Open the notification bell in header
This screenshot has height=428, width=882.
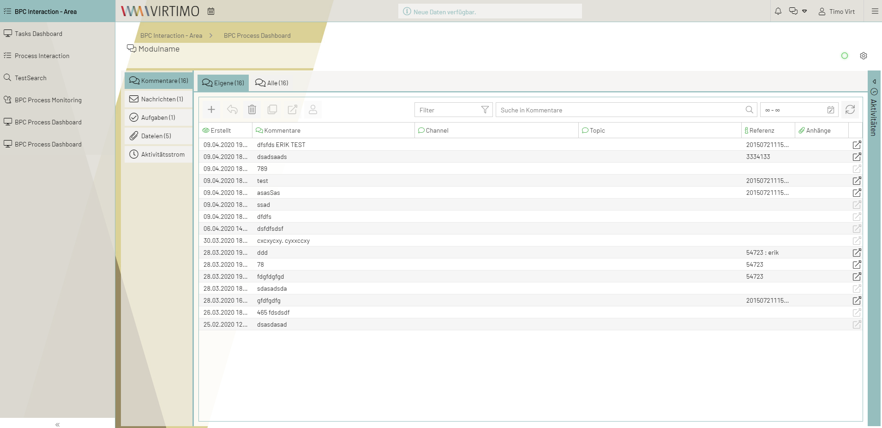(778, 11)
